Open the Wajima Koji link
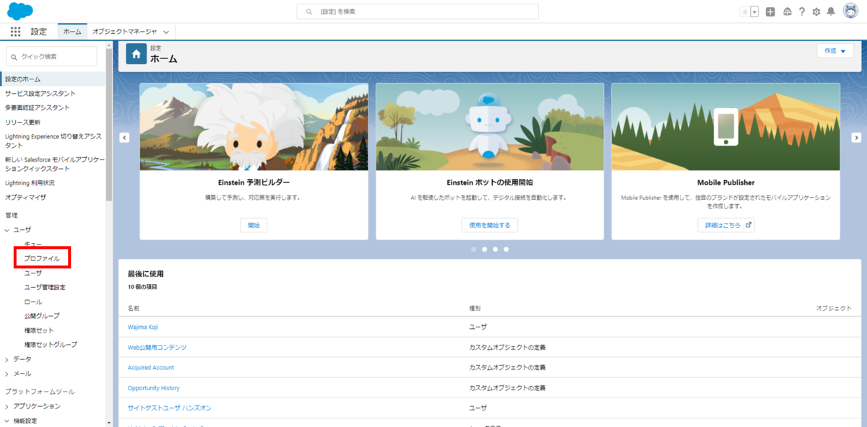 click(x=143, y=327)
